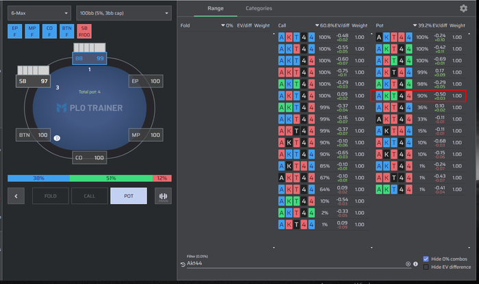Switch to the Range tab

tap(216, 8)
